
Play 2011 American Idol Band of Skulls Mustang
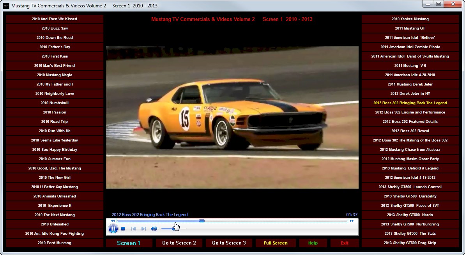410,56
